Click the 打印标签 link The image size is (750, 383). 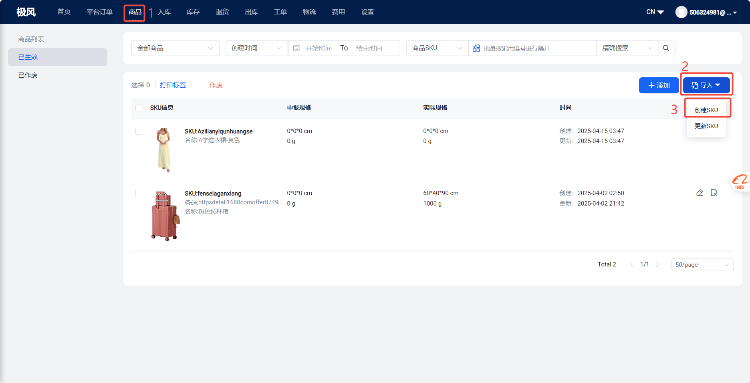(x=173, y=85)
